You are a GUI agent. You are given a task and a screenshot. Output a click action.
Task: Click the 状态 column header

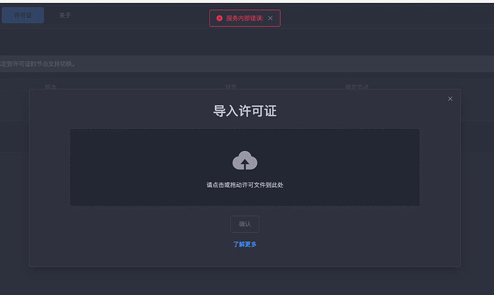coord(231,87)
